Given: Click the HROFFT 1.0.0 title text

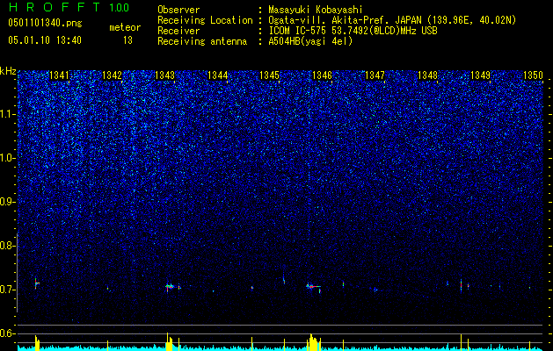Looking at the screenshot, I should click(69, 7).
